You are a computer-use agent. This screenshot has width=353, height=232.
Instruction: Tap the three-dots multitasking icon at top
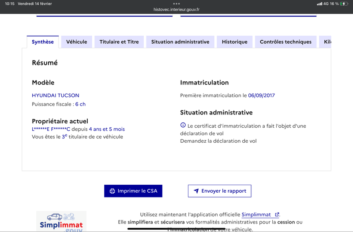[176, 4]
